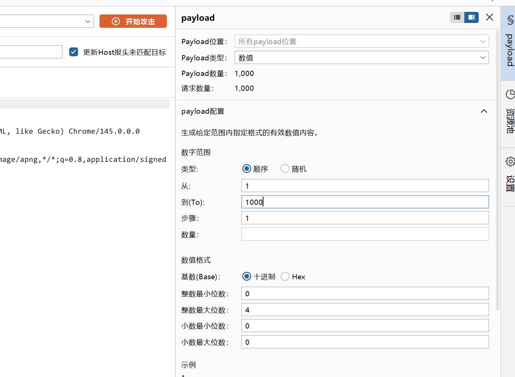The height and width of the screenshot is (377, 515).
Task: Choose the Hex base option
Action: point(285,277)
